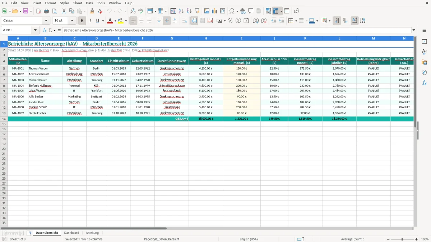Click the zoom slider handle
Image resolution: width=431 pixels, height=242 pixels.
(402, 239)
